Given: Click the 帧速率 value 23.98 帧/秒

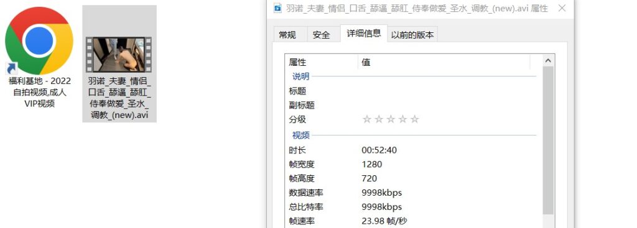Looking at the screenshot, I should 384,221.
